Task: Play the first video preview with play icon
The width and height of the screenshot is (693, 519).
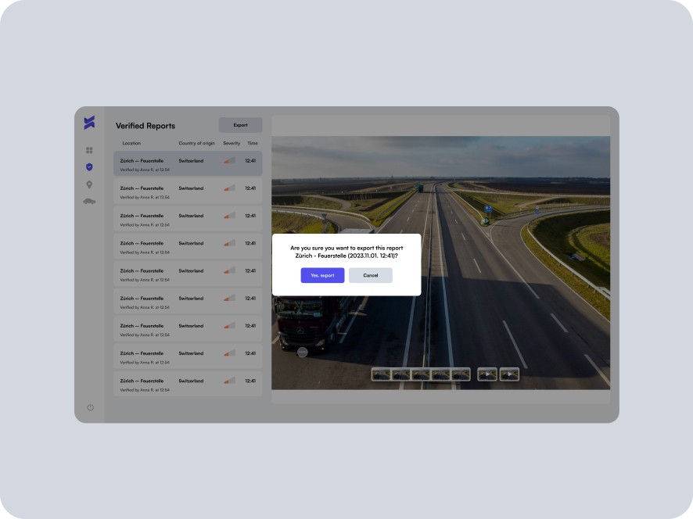Action: 487,374
